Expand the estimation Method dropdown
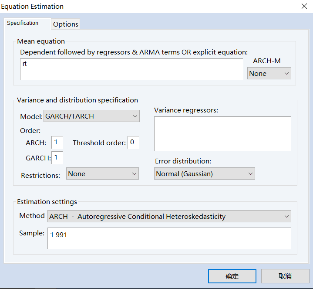313x289 pixels. (x=169, y=216)
